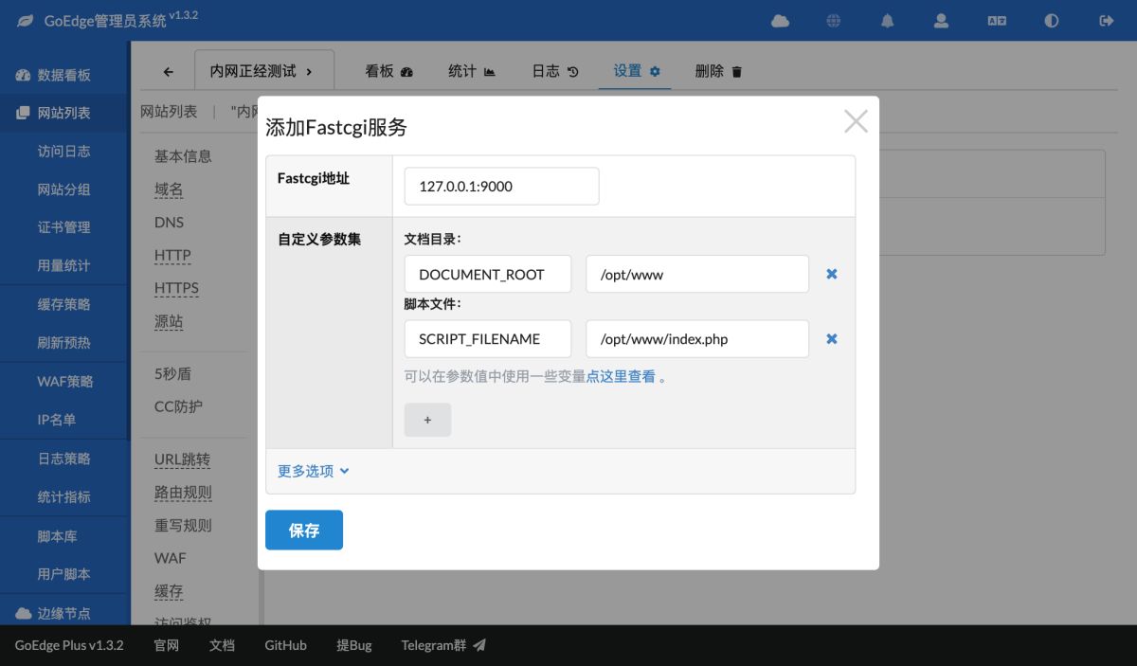Viewport: 1137px width, 666px height.
Task: Open the globe icon in header
Action: pyautogui.click(x=834, y=20)
